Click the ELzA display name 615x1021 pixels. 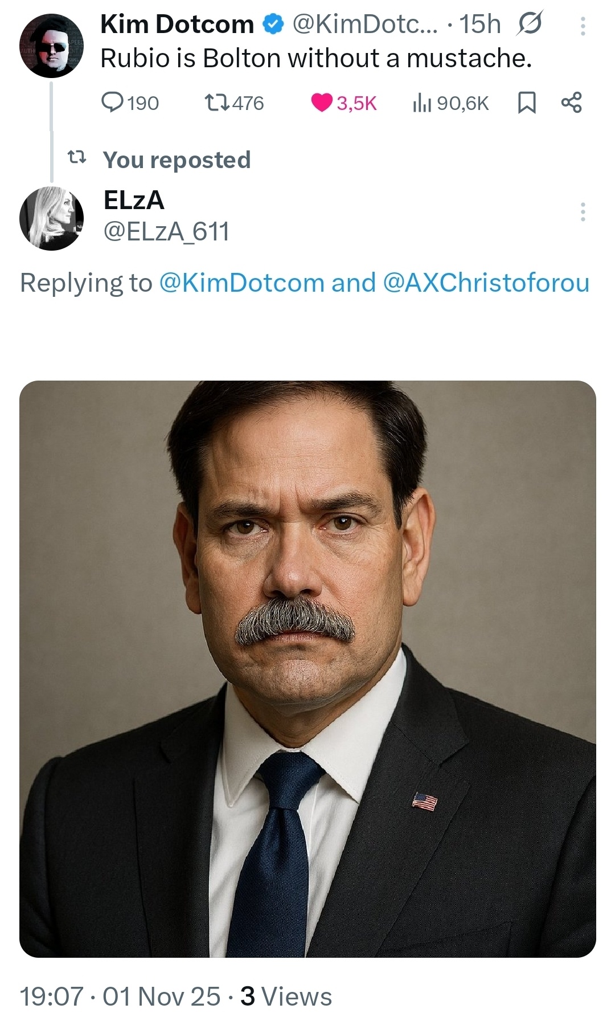pos(134,200)
